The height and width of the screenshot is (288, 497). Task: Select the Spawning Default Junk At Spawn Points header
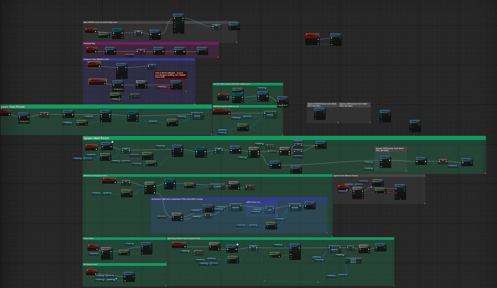184,239
